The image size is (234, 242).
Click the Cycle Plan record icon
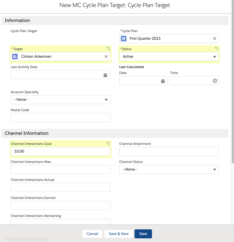point(124,39)
